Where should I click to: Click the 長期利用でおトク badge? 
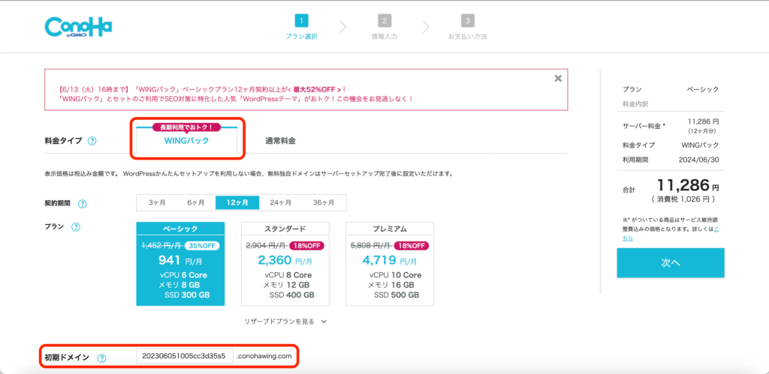pos(186,127)
